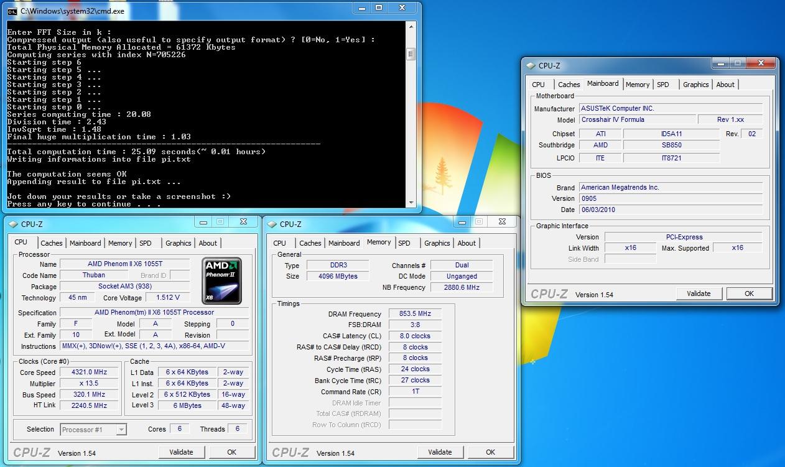Viewport: 785px width, 467px height.
Task: Open About tab in the CPU window
Action: (208, 243)
